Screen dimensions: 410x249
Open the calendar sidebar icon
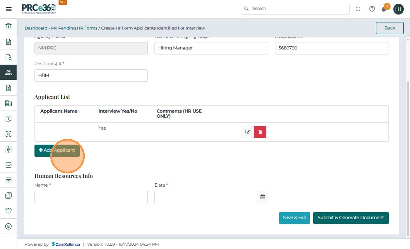[8, 180]
